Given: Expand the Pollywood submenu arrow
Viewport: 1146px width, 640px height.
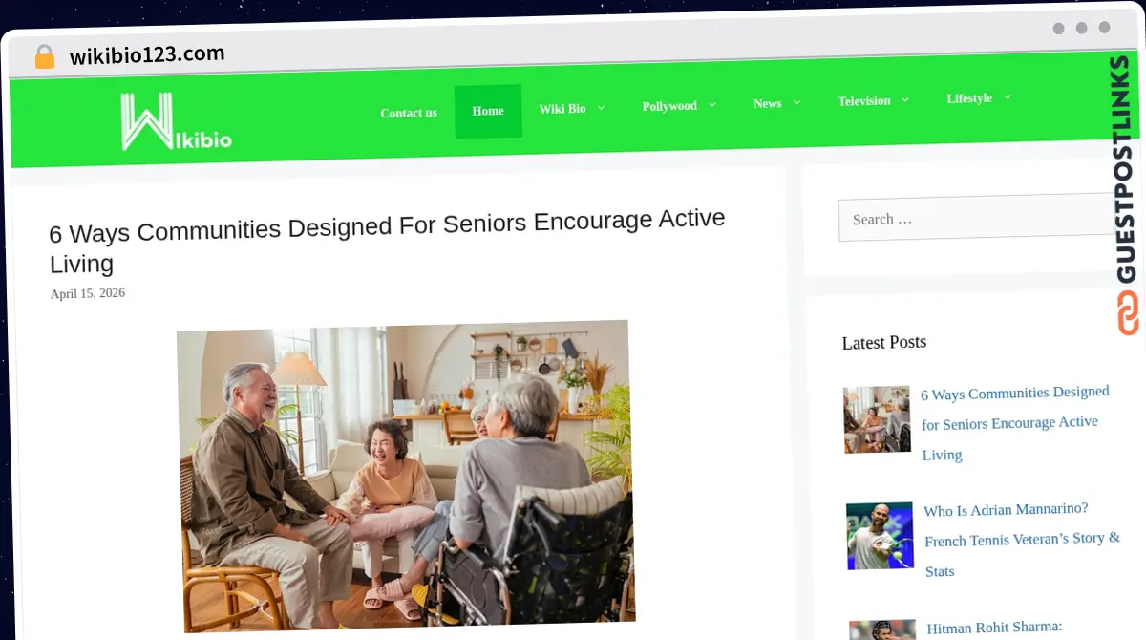Looking at the screenshot, I should (x=711, y=105).
